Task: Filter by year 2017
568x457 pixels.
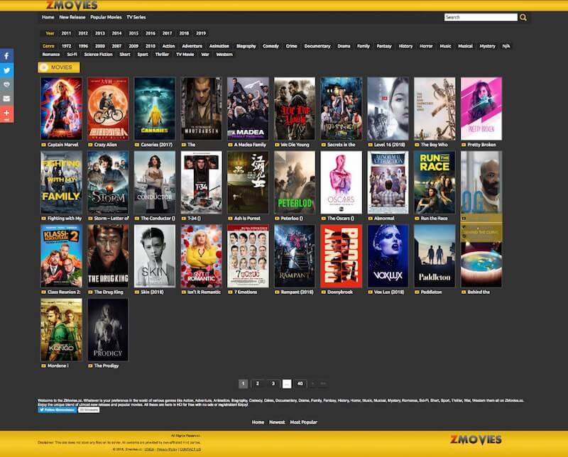Action: 168,33
